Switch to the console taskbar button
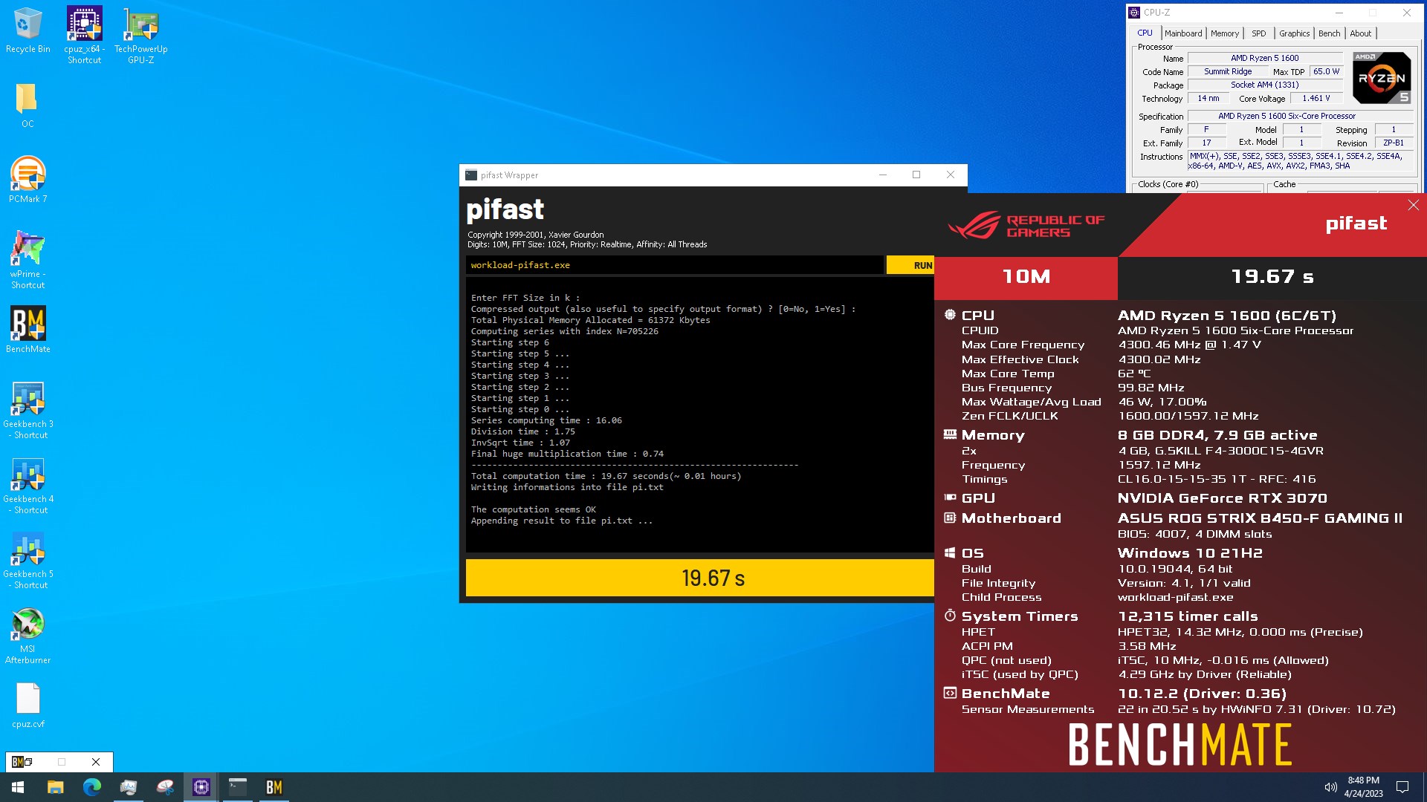The width and height of the screenshot is (1427, 802). tap(238, 787)
